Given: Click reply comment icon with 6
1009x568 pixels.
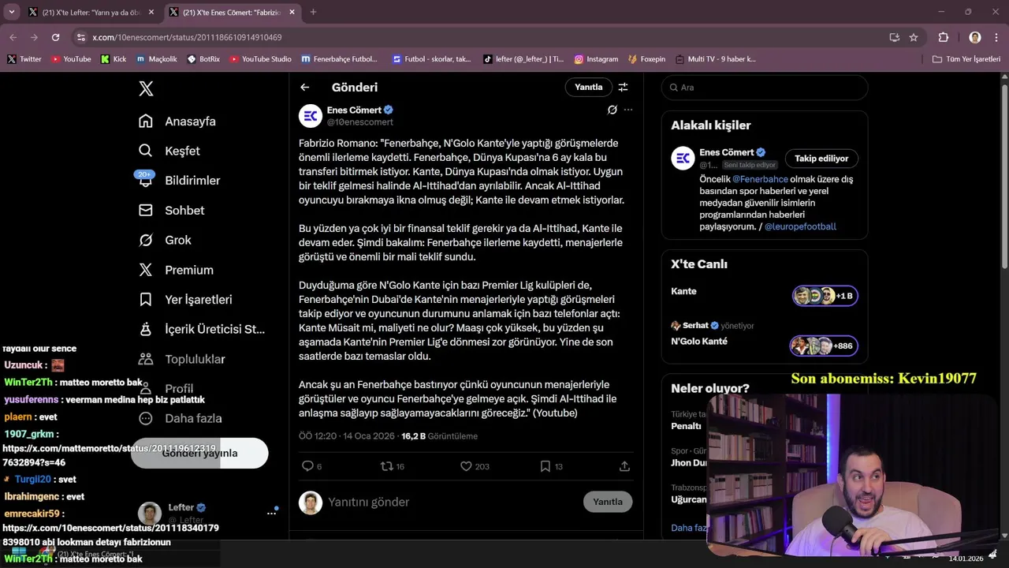Looking at the screenshot, I should 311,466.
